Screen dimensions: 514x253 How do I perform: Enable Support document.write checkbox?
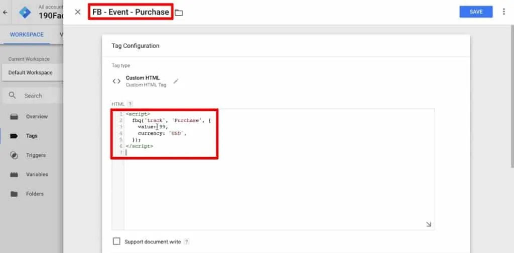pyautogui.click(x=116, y=241)
